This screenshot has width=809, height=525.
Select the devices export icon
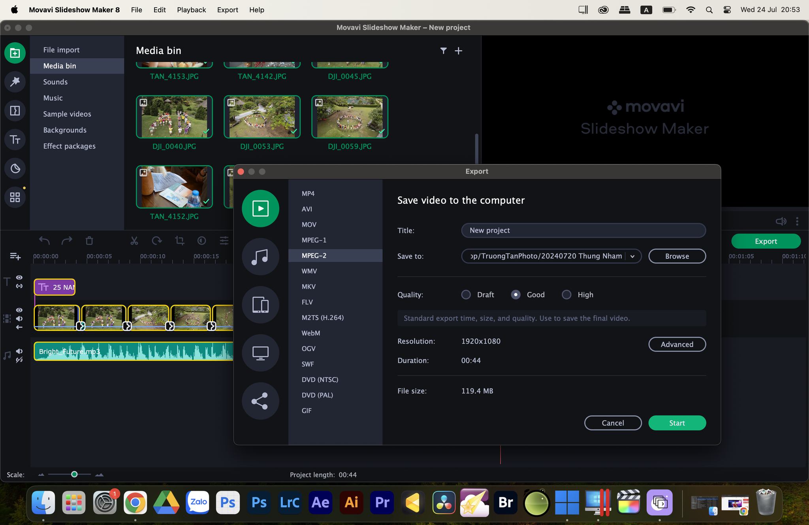[260, 305]
